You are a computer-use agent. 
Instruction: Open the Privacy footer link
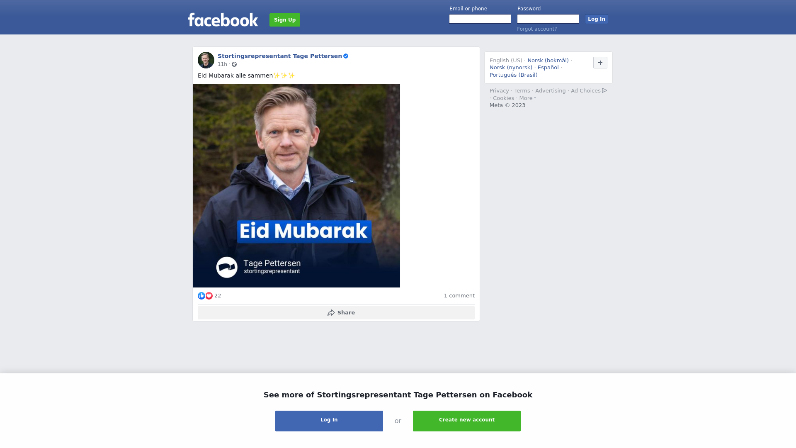(499, 91)
